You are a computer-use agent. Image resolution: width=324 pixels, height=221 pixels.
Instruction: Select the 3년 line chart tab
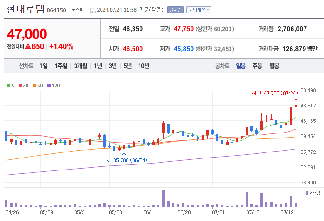(113, 66)
